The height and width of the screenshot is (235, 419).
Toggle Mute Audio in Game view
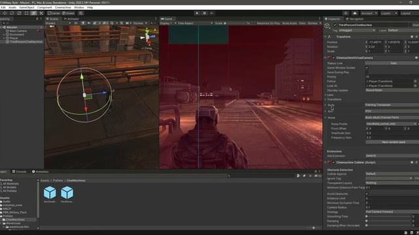(289, 23)
